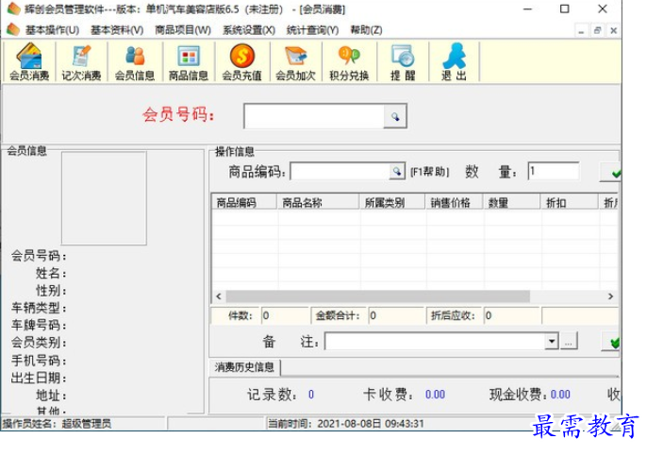Click the 当前时间 status bar entry
This screenshot has width=647, height=456.
point(346,424)
